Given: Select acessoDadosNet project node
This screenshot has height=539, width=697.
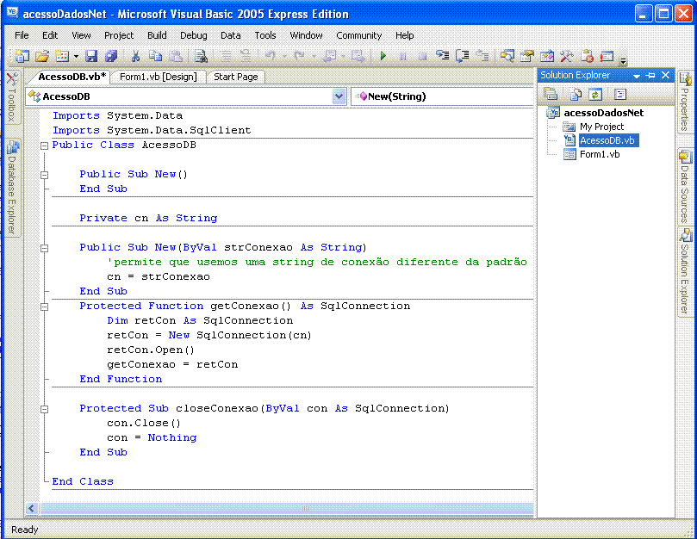Looking at the screenshot, I should pos(603,113).
